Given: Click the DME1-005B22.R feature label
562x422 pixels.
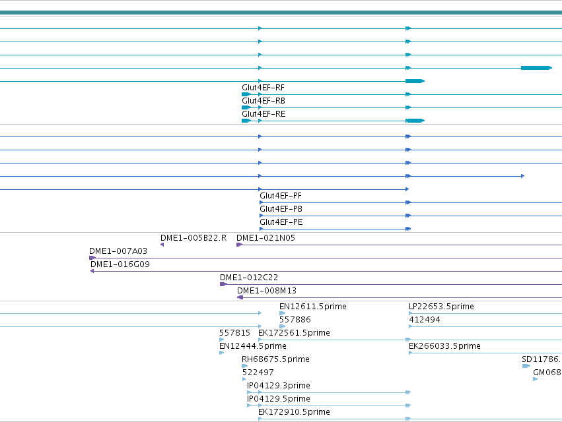Looking at the screenshot, I should (193, 238).
